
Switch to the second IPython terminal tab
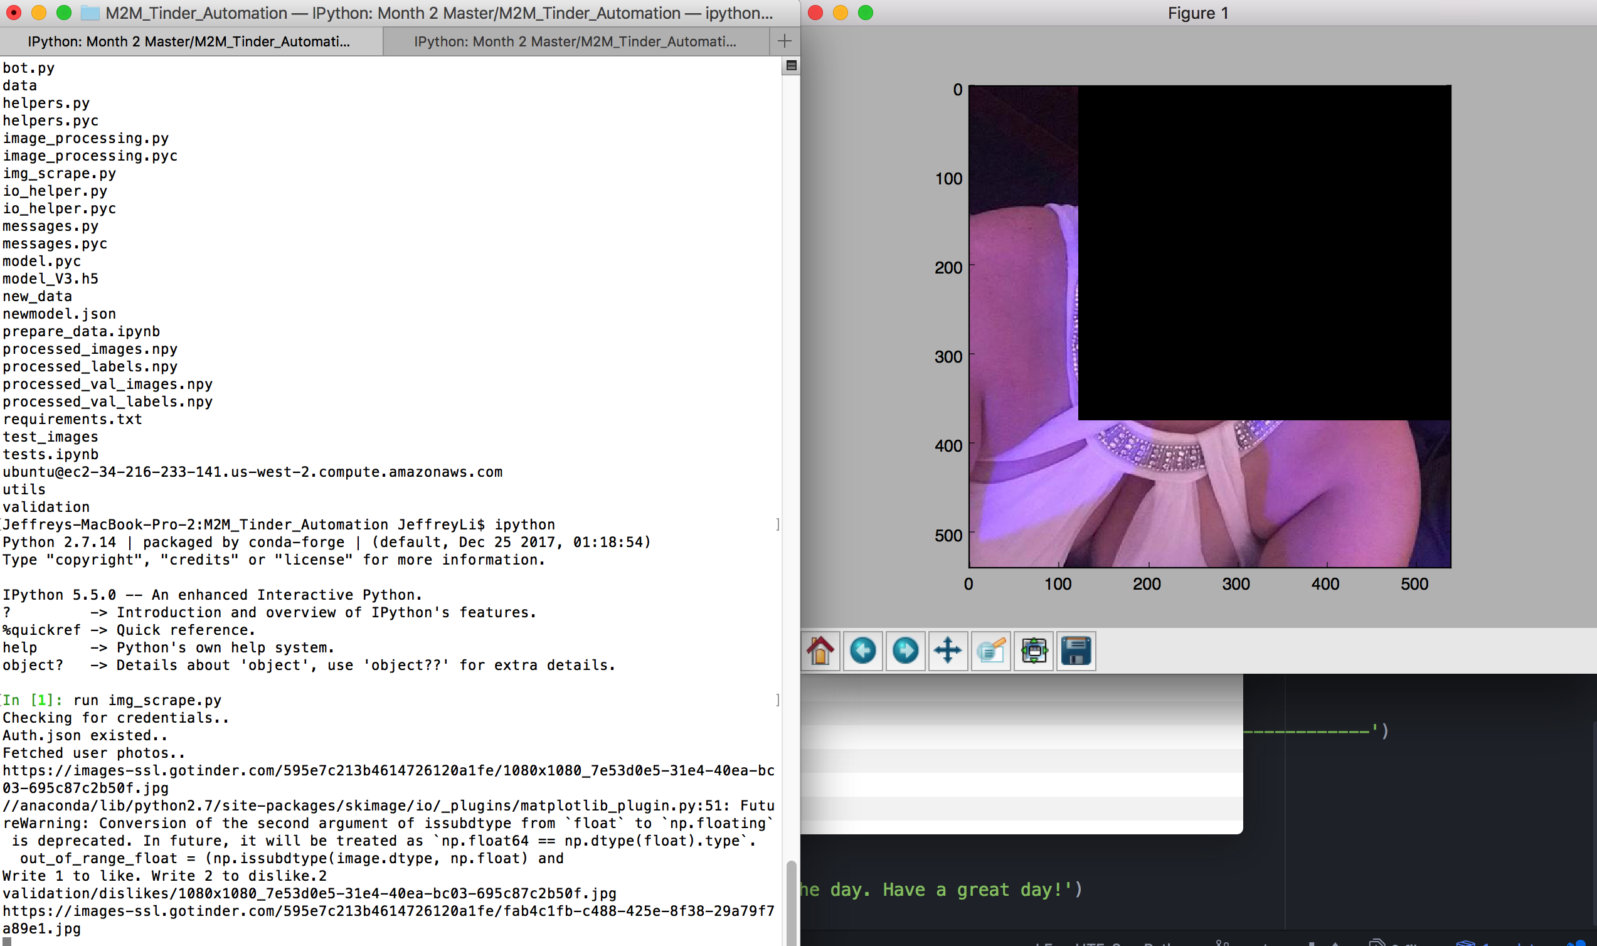[575, 41]
